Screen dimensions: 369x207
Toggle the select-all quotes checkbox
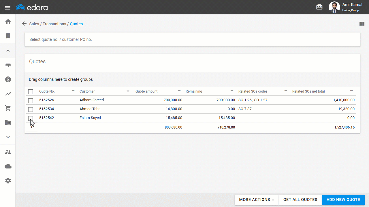31,92
